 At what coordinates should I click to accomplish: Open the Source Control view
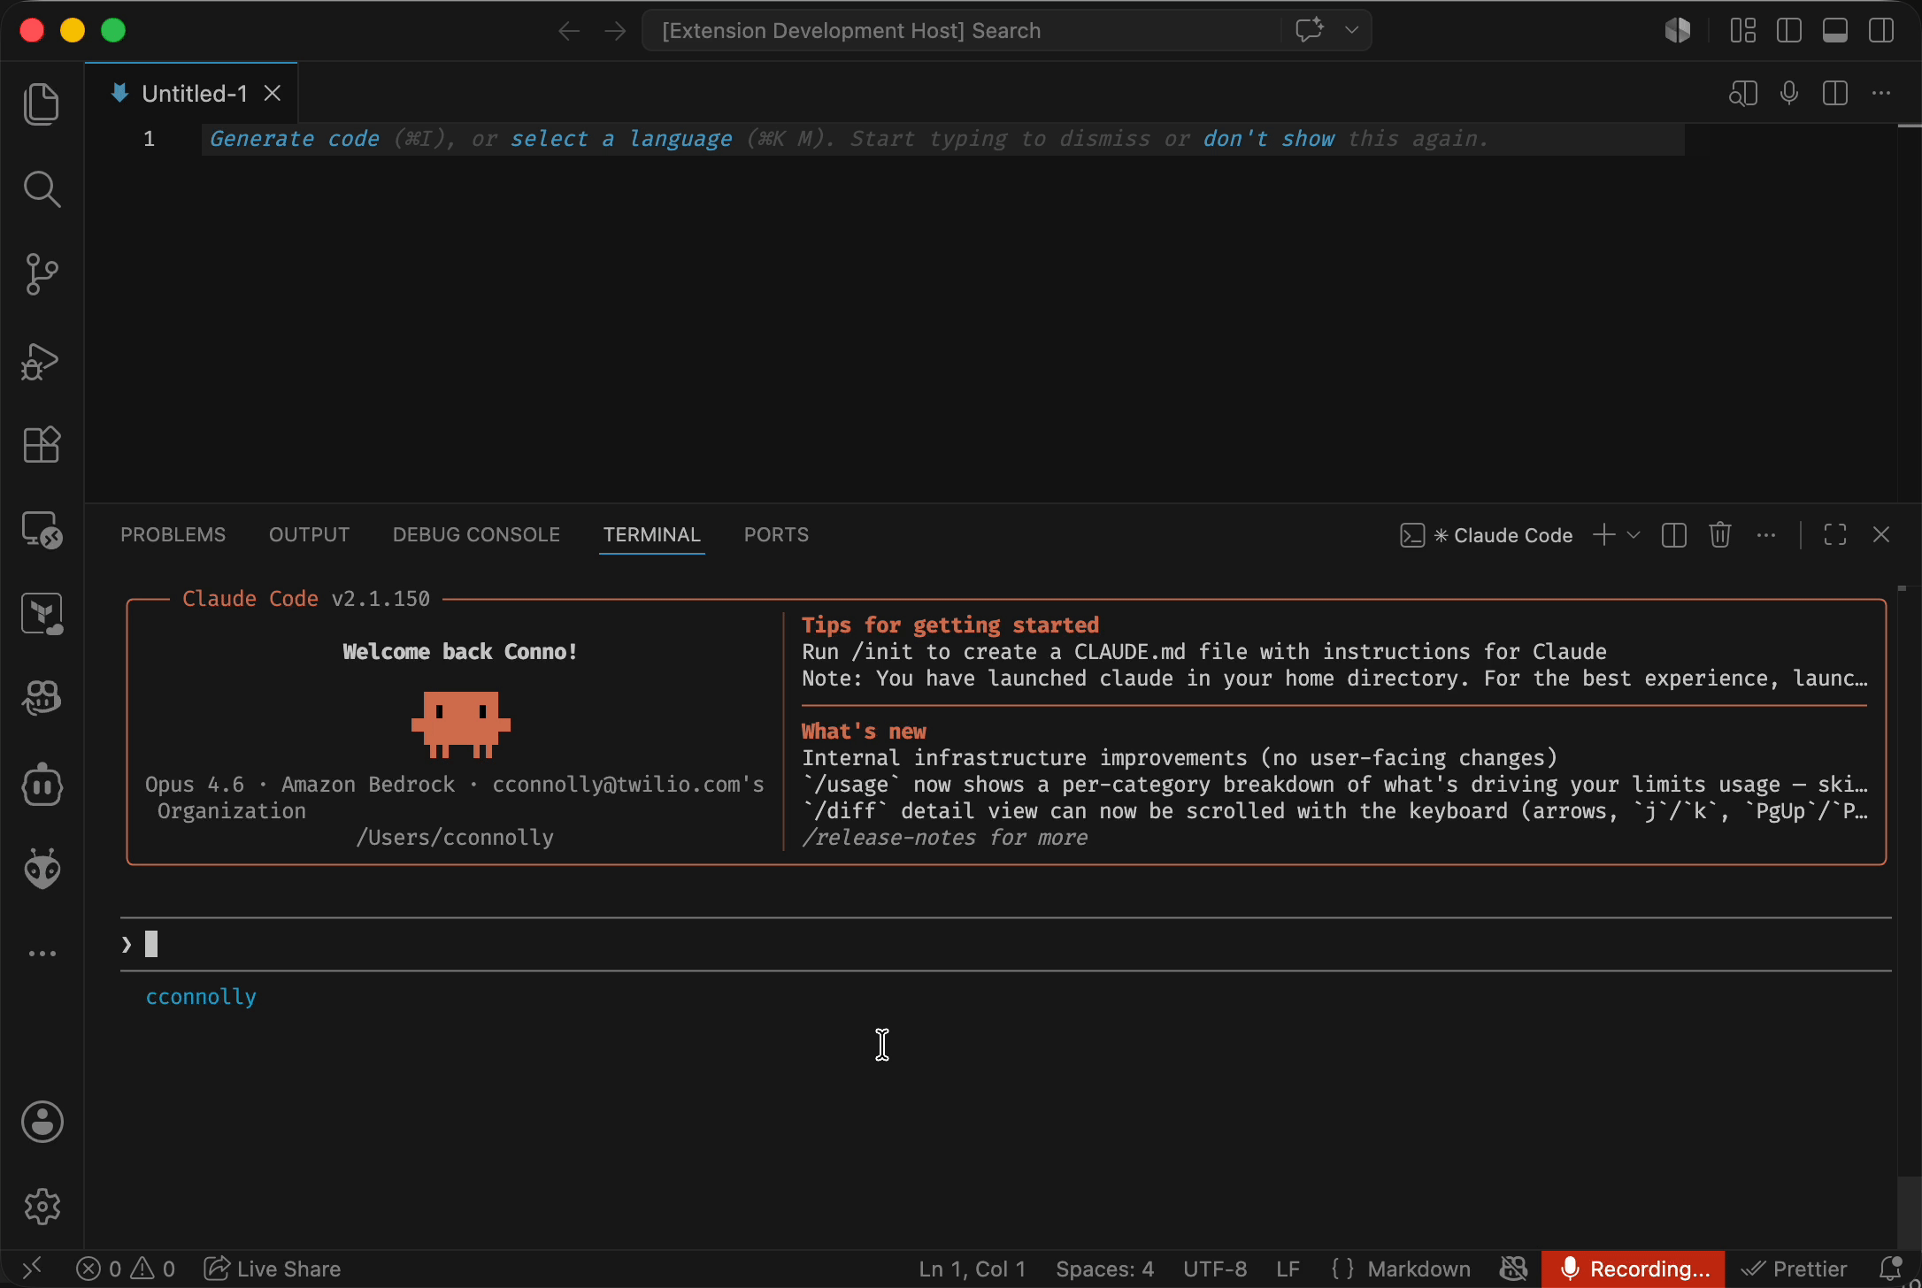coord(42,274)
